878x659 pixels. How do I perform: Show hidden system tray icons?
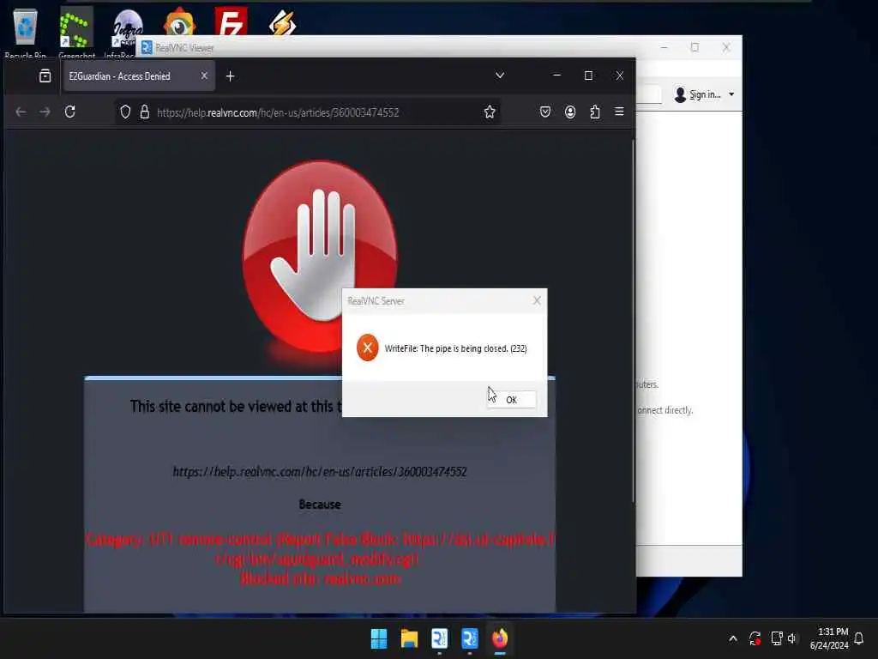[x=732, y=638]
